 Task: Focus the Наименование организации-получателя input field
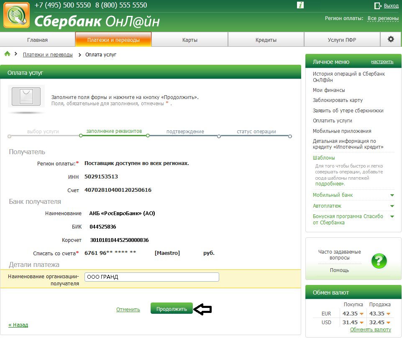152,277
